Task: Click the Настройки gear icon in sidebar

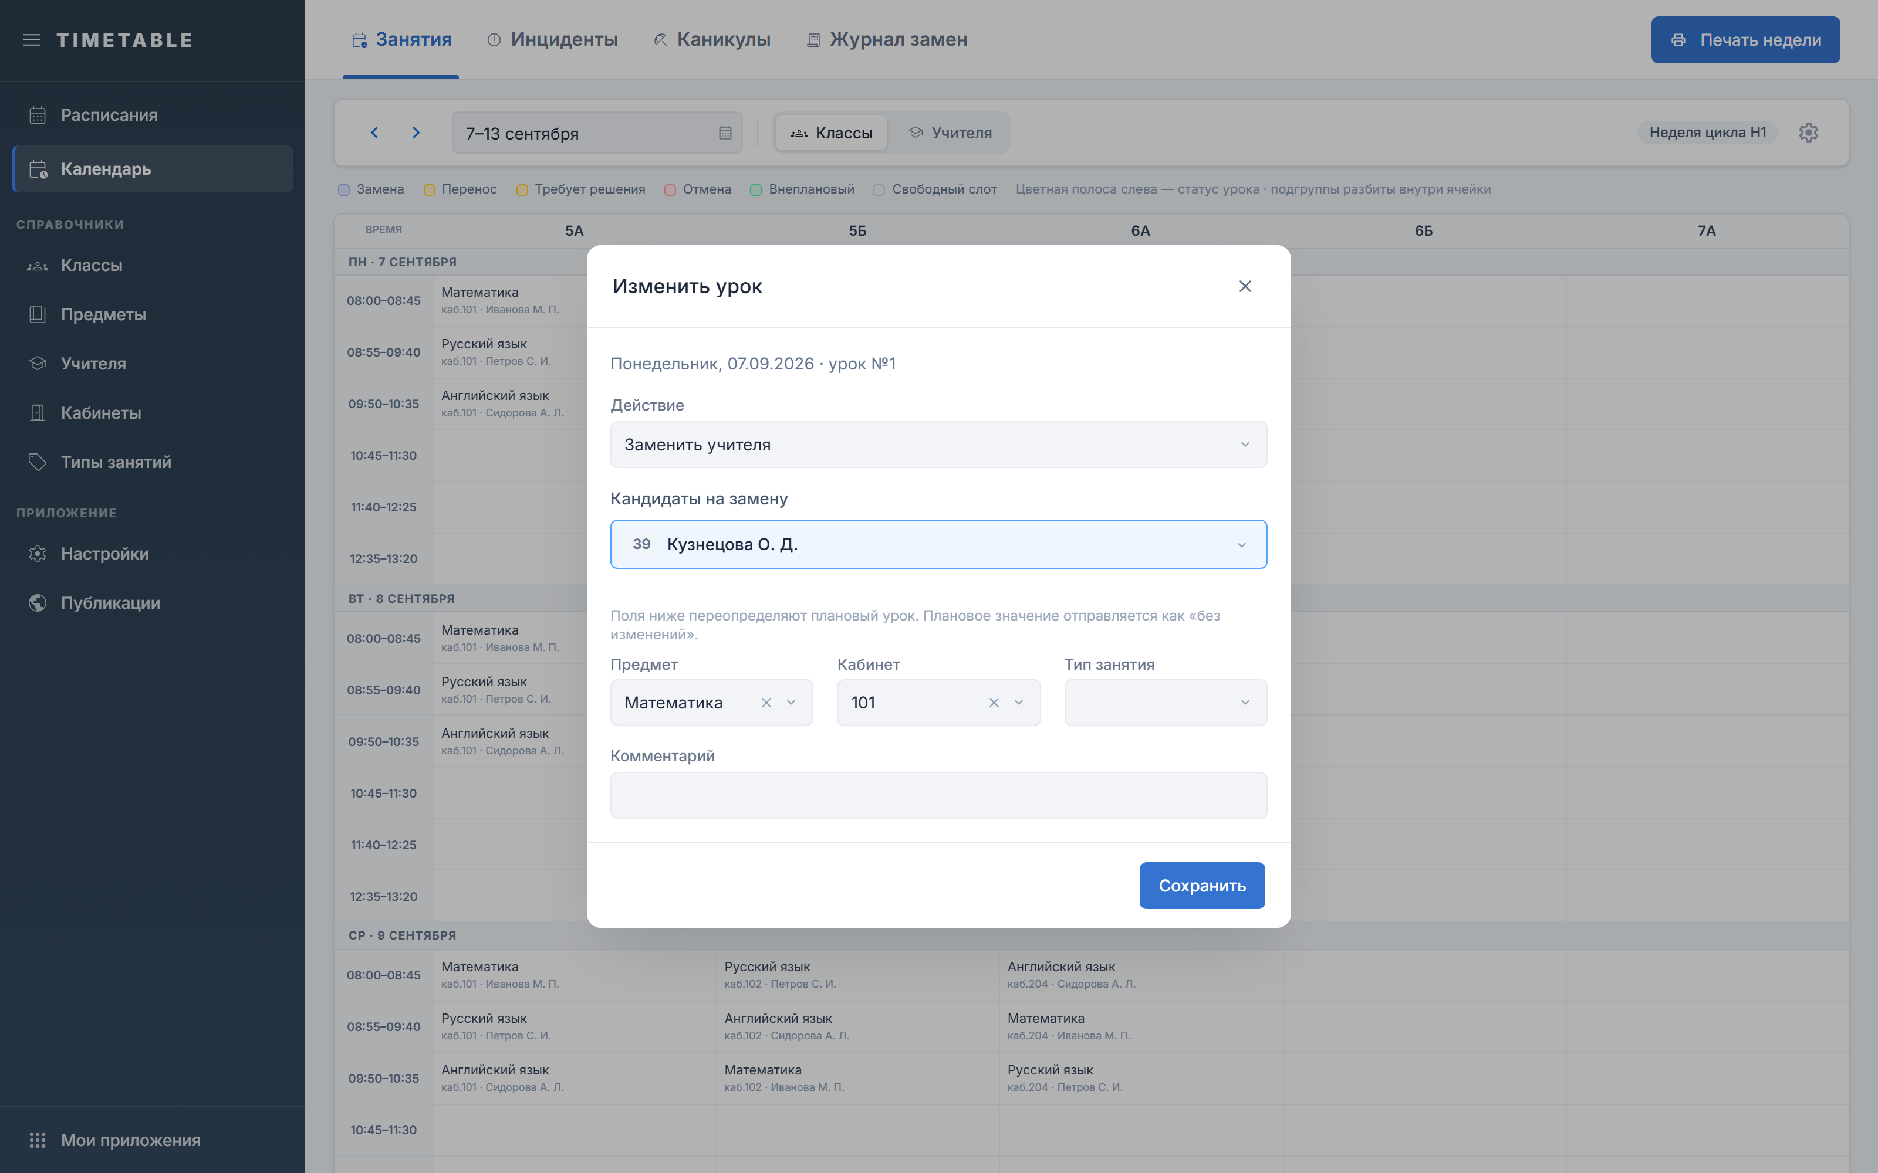Action: 37,554
